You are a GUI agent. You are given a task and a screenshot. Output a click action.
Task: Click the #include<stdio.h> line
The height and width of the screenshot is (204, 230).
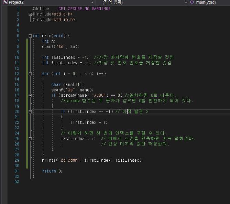click(x=52, y=14)
